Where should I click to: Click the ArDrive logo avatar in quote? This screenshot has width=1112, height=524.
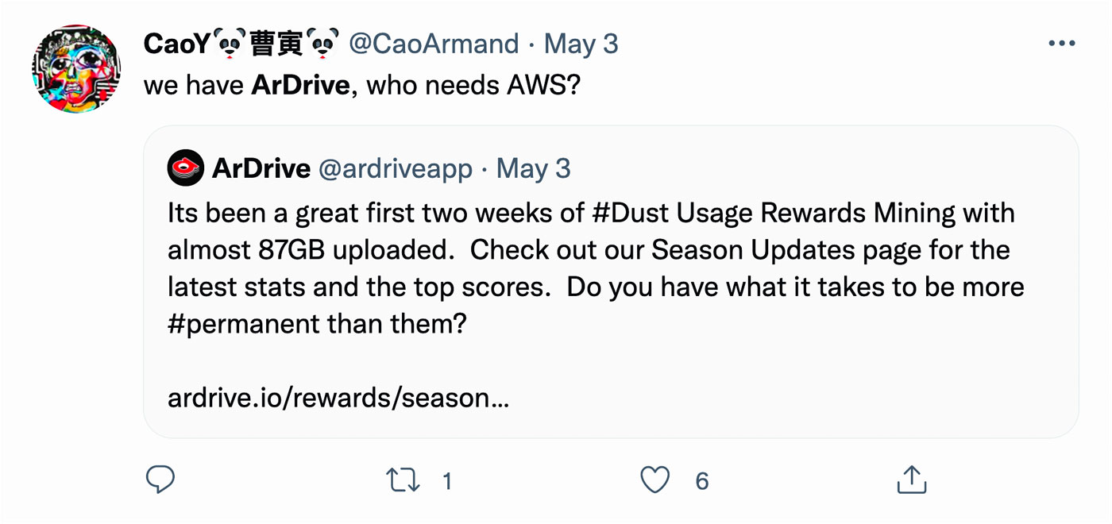[x=187, y=168]
